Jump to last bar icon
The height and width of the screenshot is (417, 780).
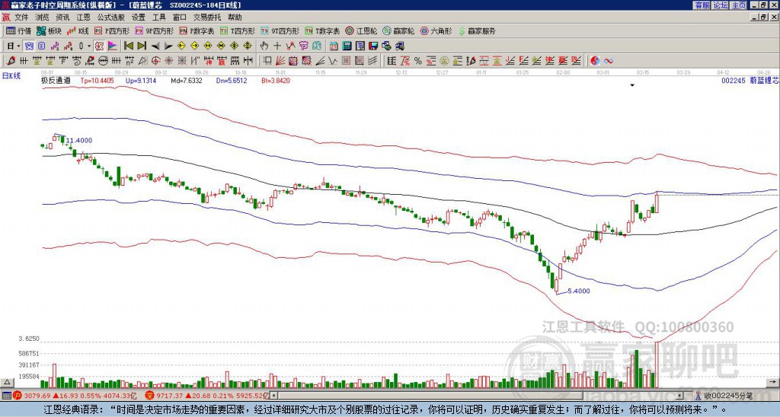(x=142, y=46)
